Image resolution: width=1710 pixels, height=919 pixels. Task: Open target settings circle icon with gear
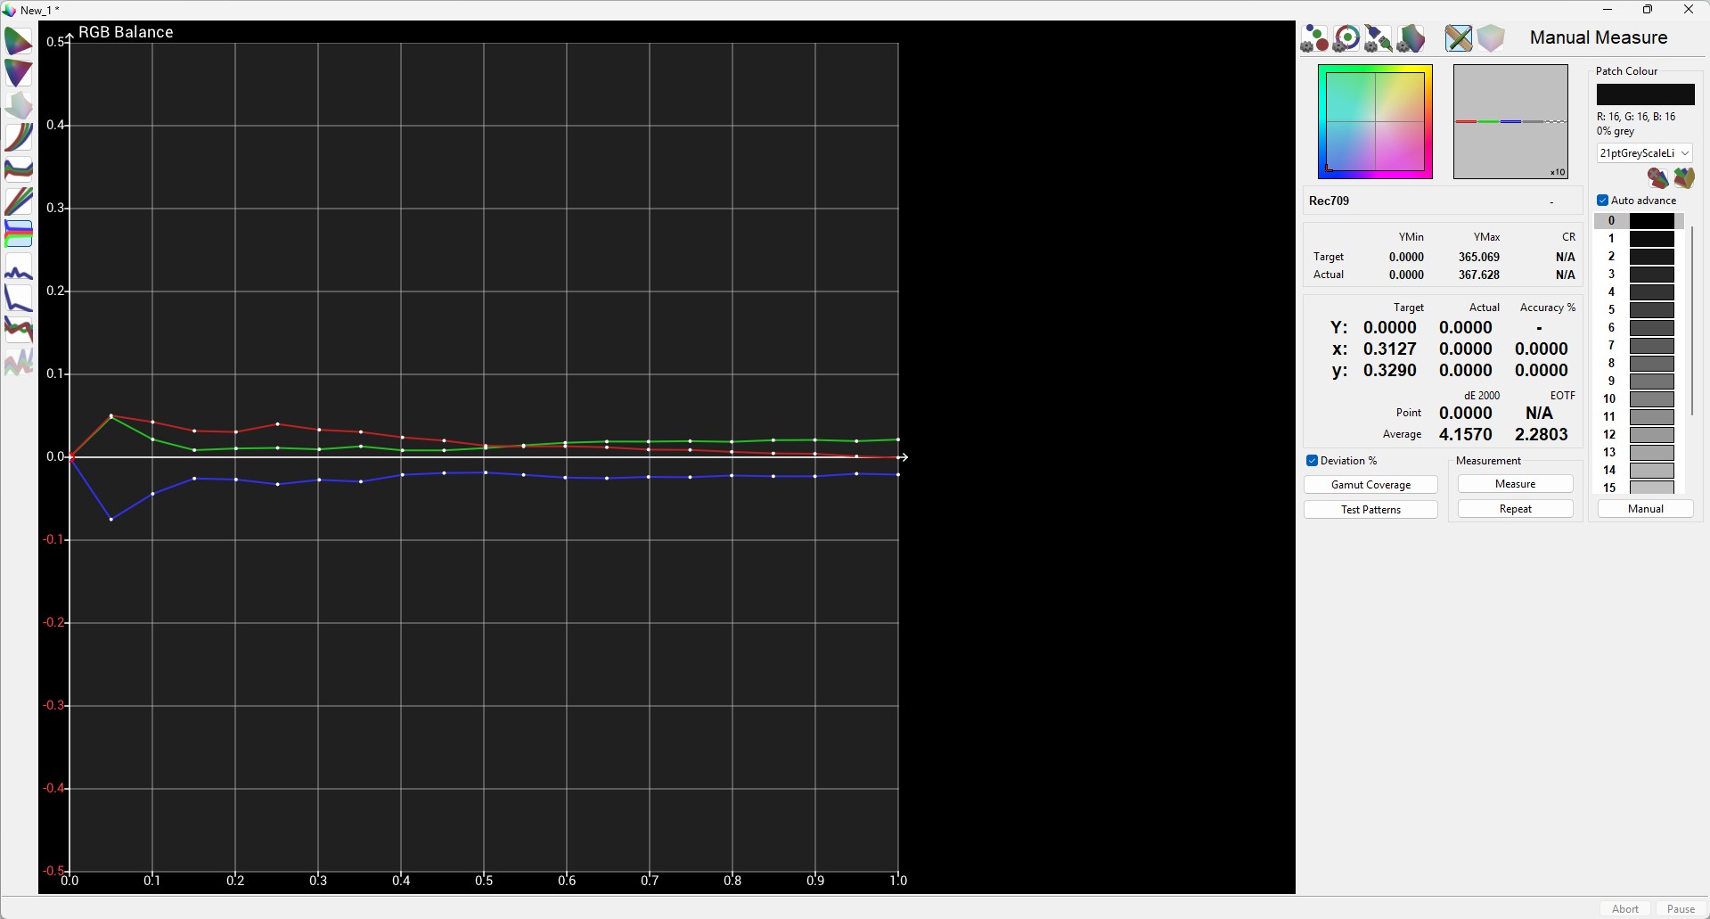1346,38
